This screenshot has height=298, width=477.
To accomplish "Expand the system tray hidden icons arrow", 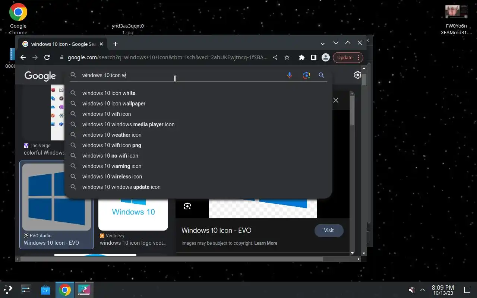I will [423, 290].
